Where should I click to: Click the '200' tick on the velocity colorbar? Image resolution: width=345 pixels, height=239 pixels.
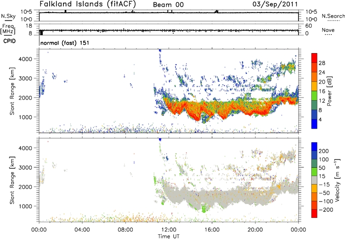coord(324,151)
